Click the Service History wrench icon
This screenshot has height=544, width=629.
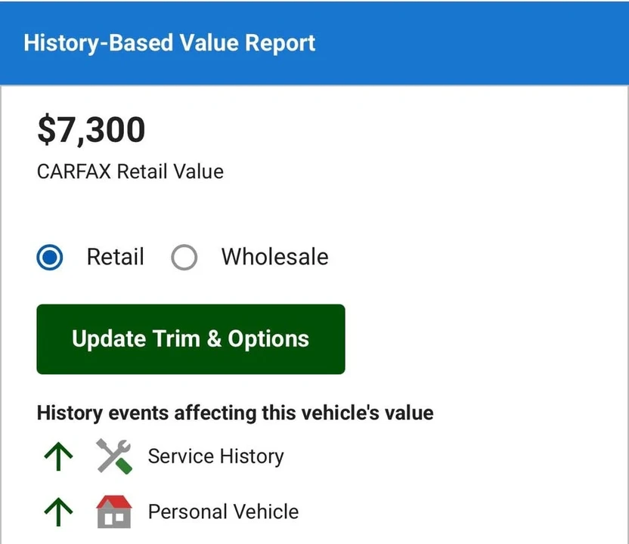114,456
